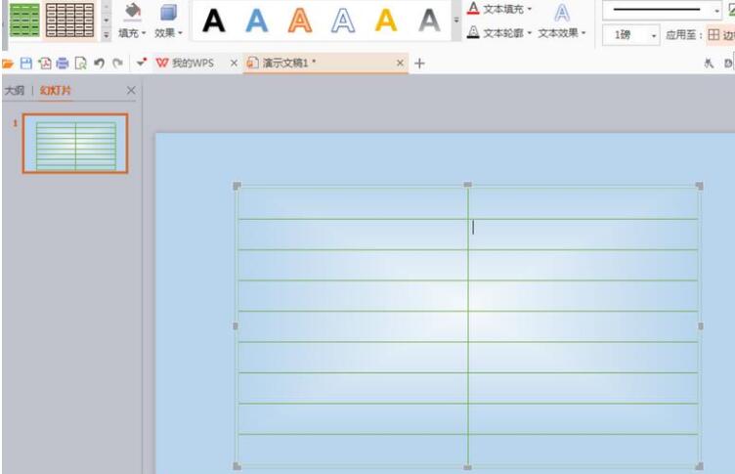Viewport: 735px width, 474px height.
Task: Close the 我的WPS tab
Action: coord(234,63)
